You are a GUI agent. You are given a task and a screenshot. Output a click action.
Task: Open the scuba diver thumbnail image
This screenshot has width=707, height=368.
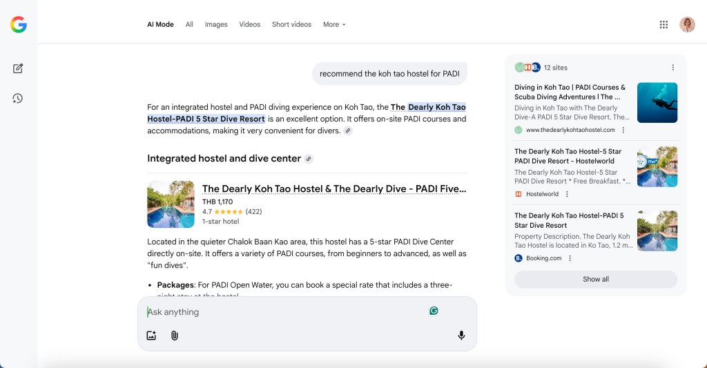pyautogui.click(x=657, y=103)
